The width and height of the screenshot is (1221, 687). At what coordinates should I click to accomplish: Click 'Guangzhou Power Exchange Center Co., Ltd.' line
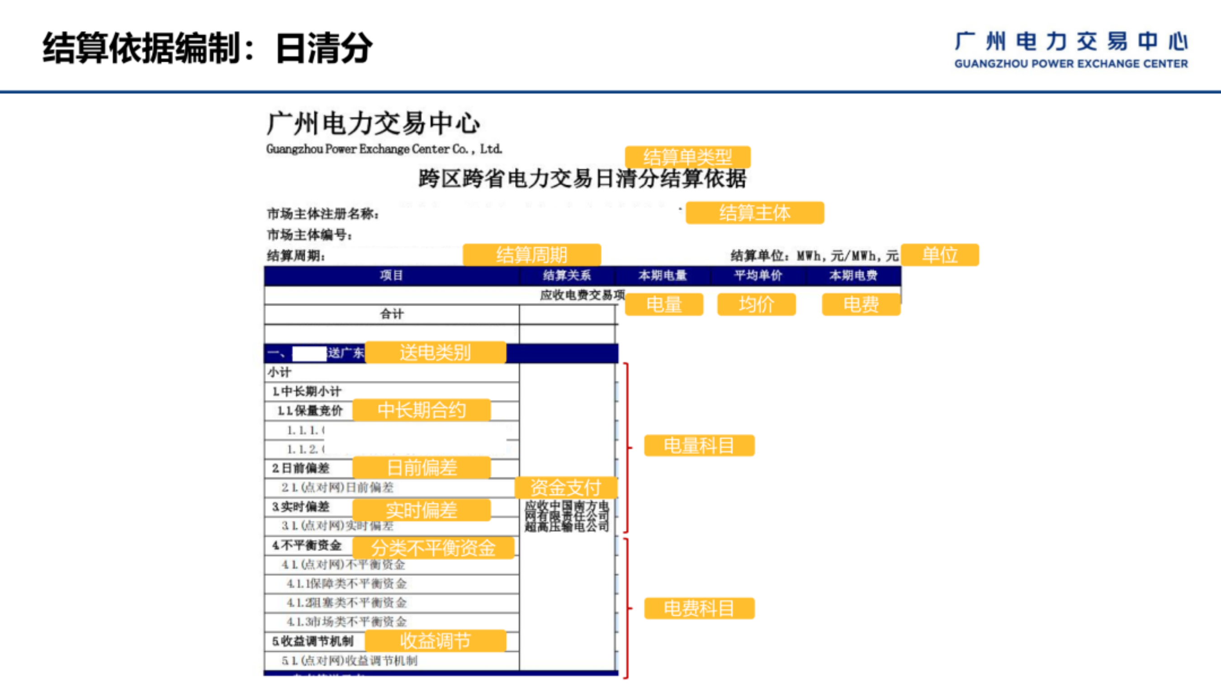384,149
